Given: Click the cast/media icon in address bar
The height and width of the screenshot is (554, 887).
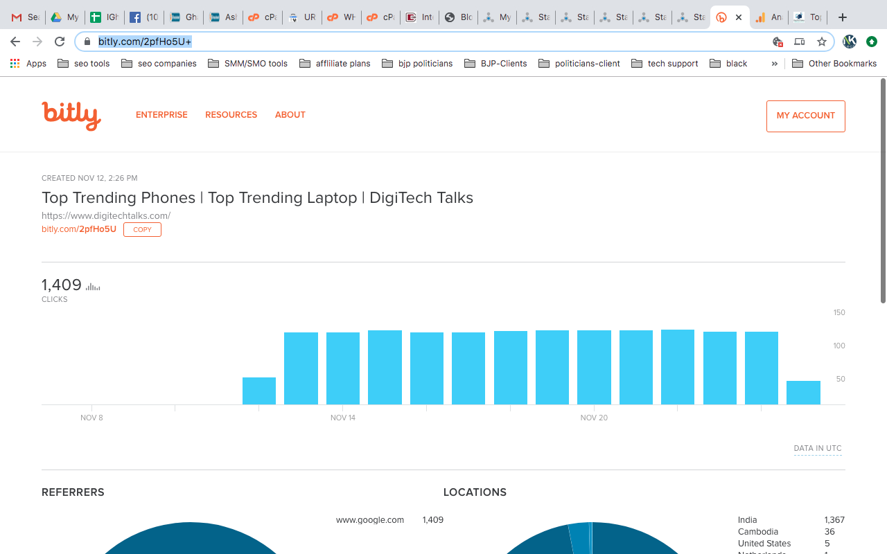Looking at the screenshot, I should [x=799, y=42].
